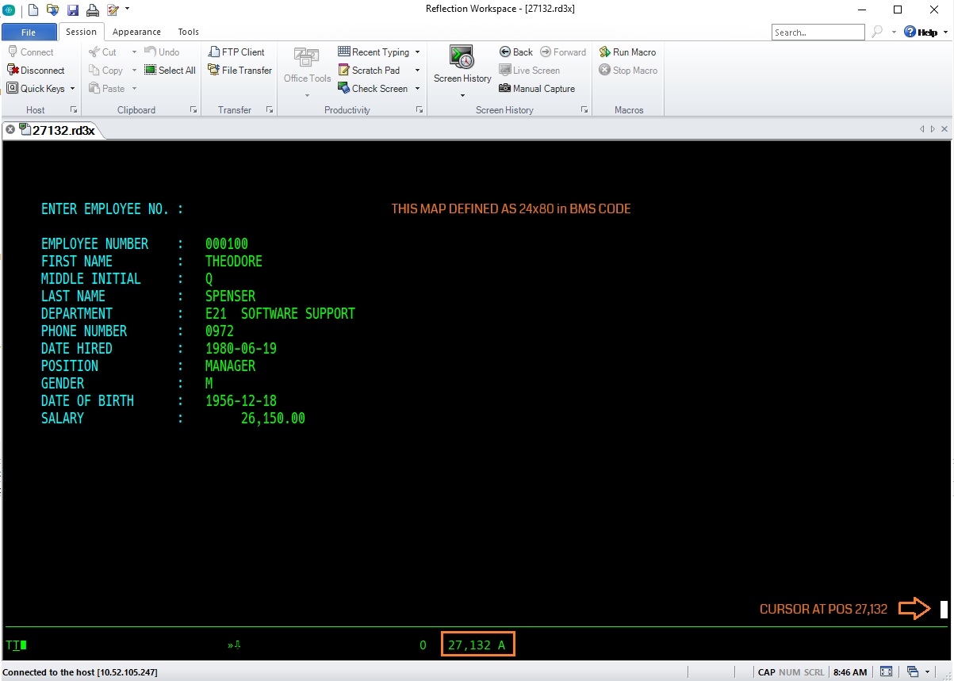Image resolution: width=954 pixels, height=681 pixels.
Task: Click inside the Search box
Action: click(818, 32)
